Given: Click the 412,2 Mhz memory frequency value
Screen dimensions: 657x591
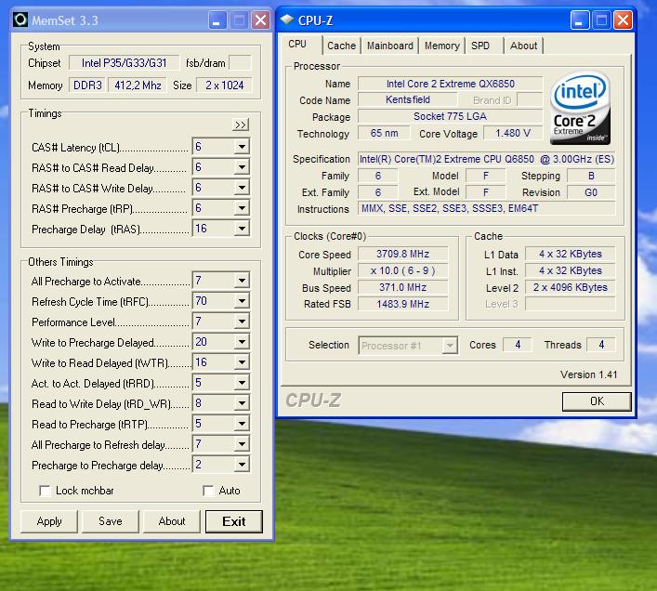Looking at the screenshot, I should [x=138, y=85].
